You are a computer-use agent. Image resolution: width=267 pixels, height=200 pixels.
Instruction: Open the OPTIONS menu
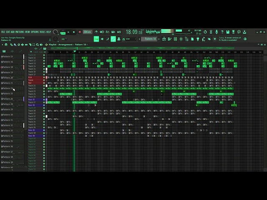coord(35,32)
